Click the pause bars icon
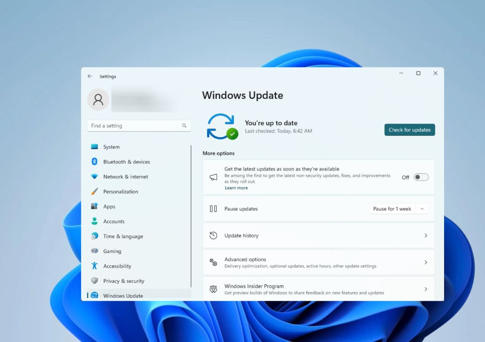This screenshot has width=485, height=342. (x=213, y=209)
